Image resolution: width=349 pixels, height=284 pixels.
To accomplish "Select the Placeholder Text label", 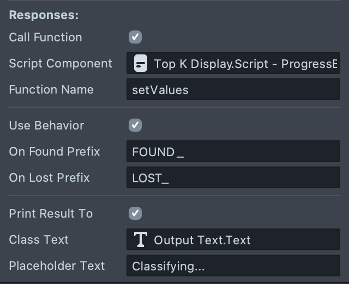I will [57, 266].
